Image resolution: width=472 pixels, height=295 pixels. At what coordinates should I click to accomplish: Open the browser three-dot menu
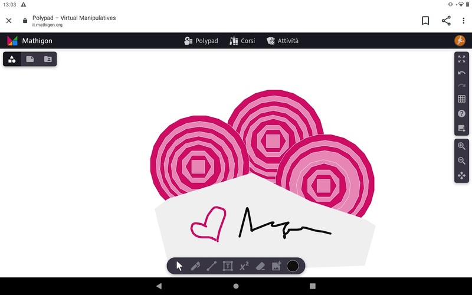[x=464, y=21]
